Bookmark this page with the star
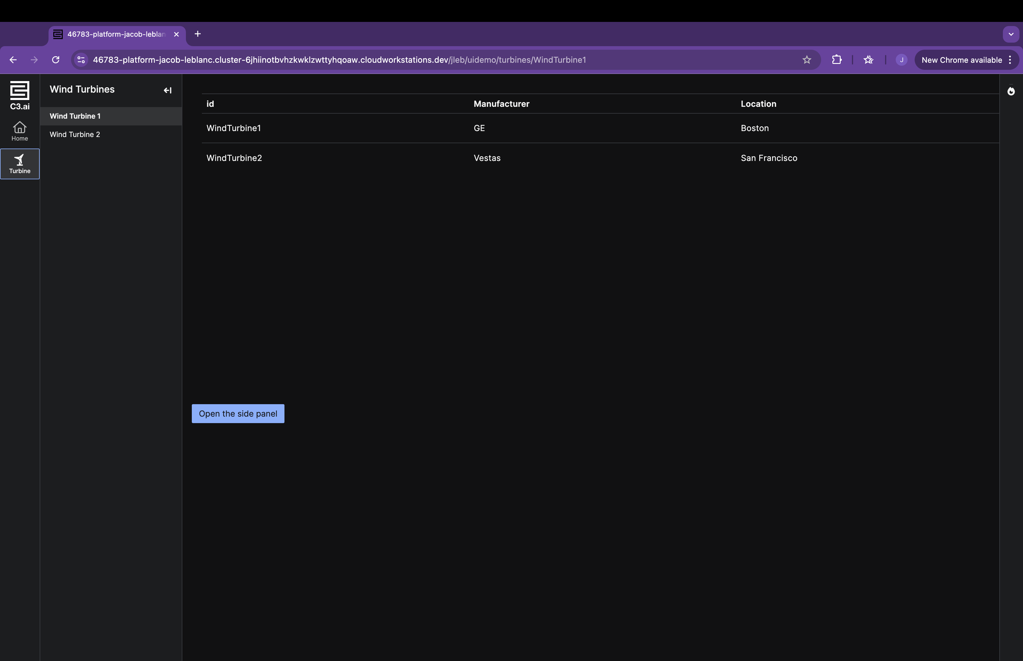The width and height of the screenshot is (1023, 661). point(806,60)
